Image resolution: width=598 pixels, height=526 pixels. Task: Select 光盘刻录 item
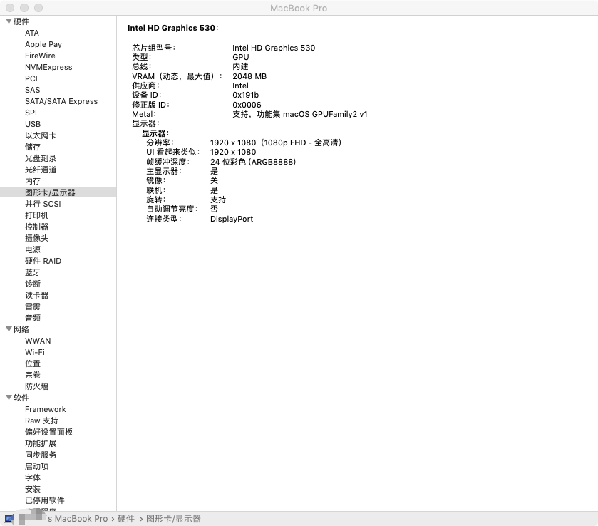(x=41, y=158)
